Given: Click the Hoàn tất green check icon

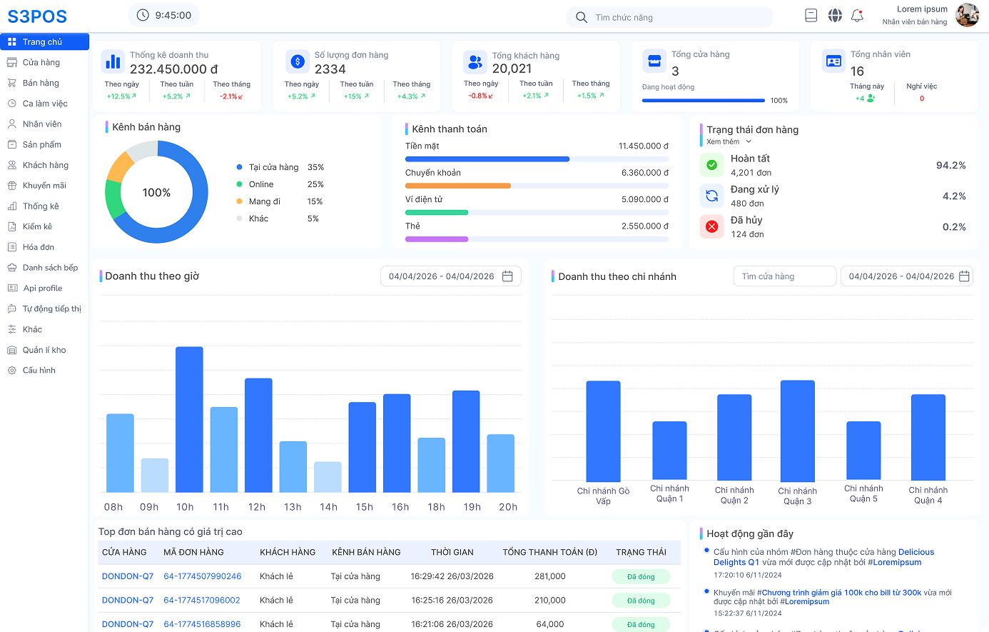Looking at the screenshot, I should 711,165.
